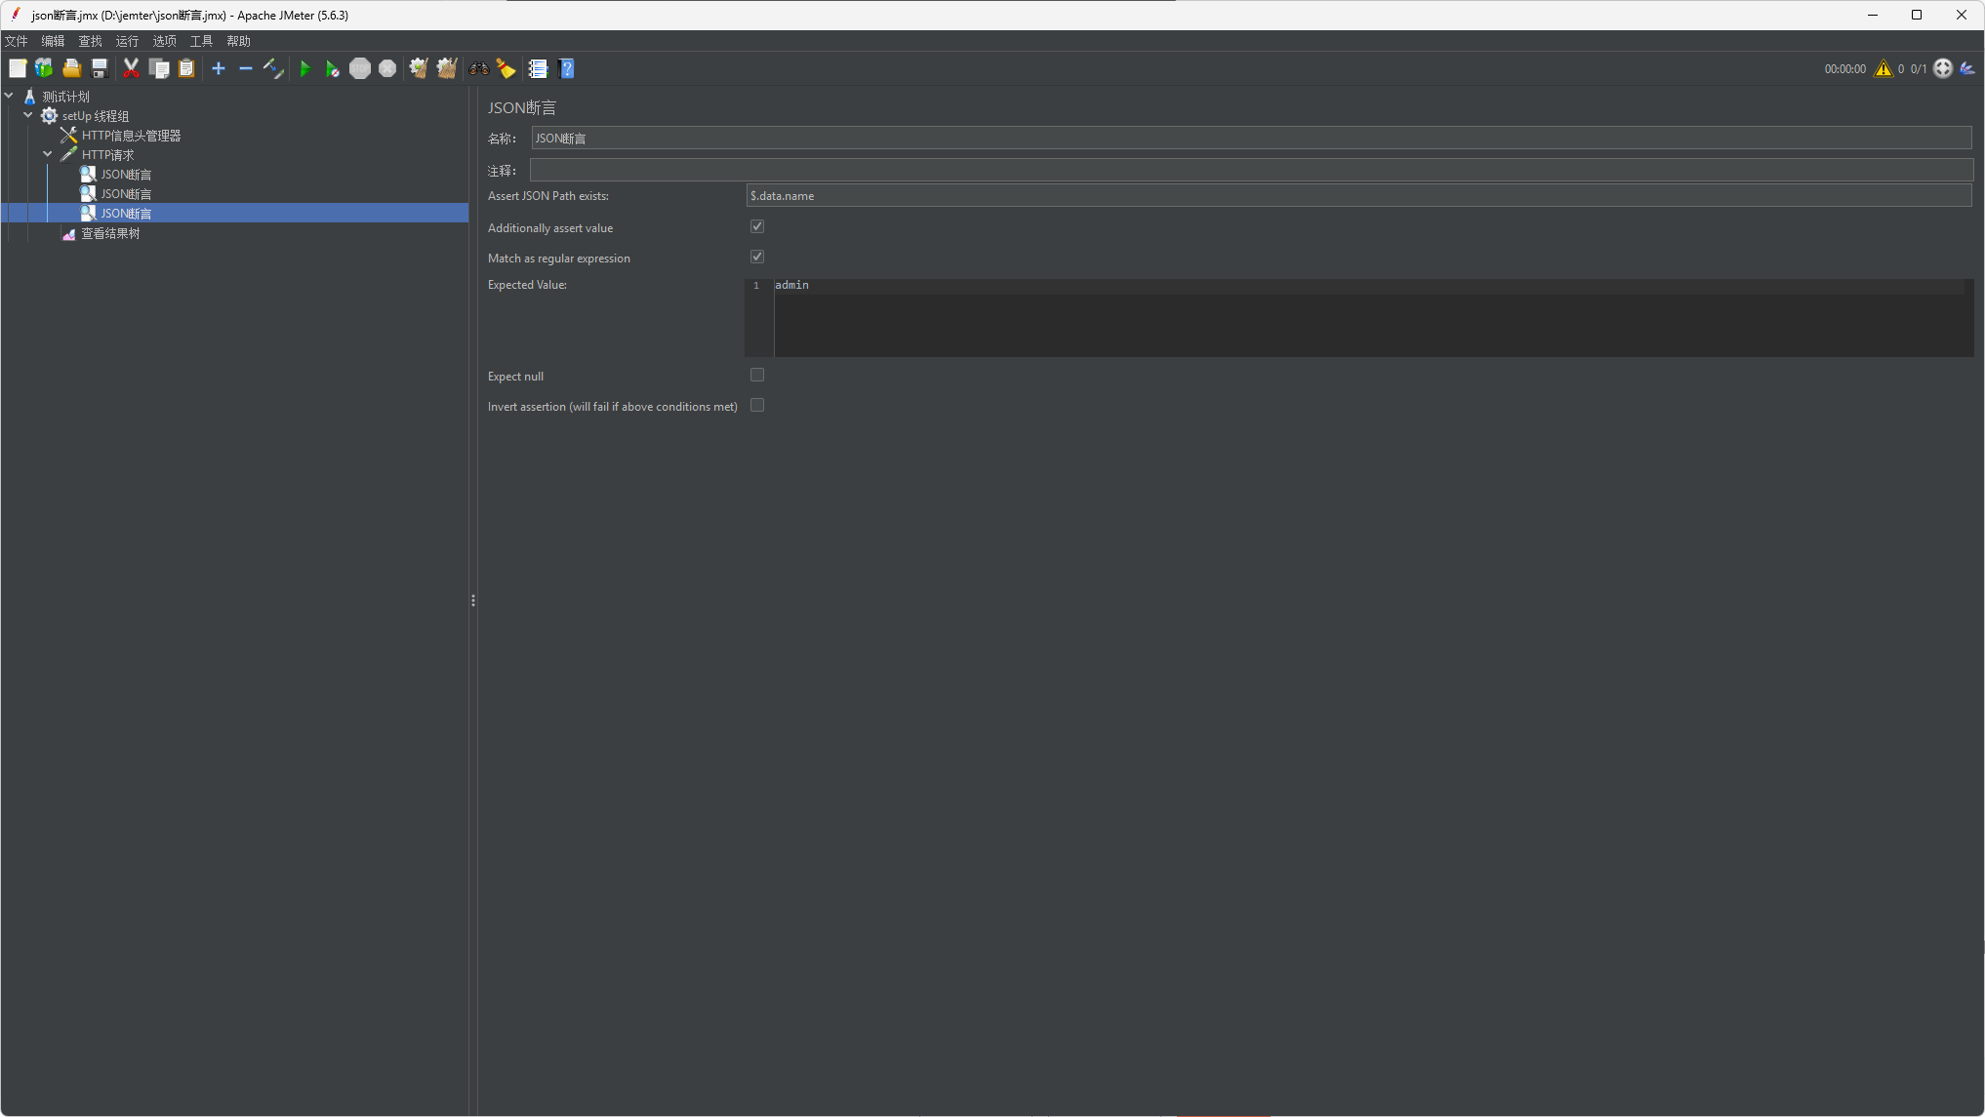The height and width of the screenshot is (1117, 1985).
Task: Click the Open file folder icon
Action: coord(71,68)
